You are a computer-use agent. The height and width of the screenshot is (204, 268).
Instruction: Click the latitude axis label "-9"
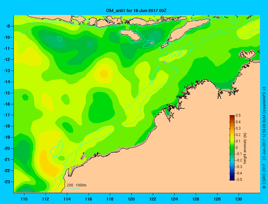(x=7, y=26)
